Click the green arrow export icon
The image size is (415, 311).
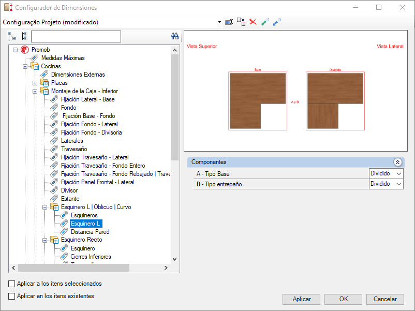point(265,22)
